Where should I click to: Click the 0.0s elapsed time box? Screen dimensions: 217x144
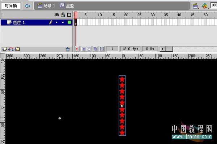[150, 49]
